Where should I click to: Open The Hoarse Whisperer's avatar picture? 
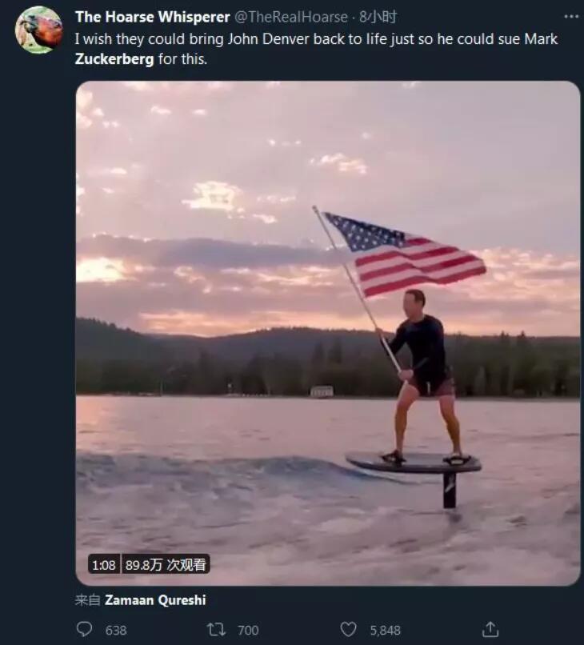coord(38,30)
